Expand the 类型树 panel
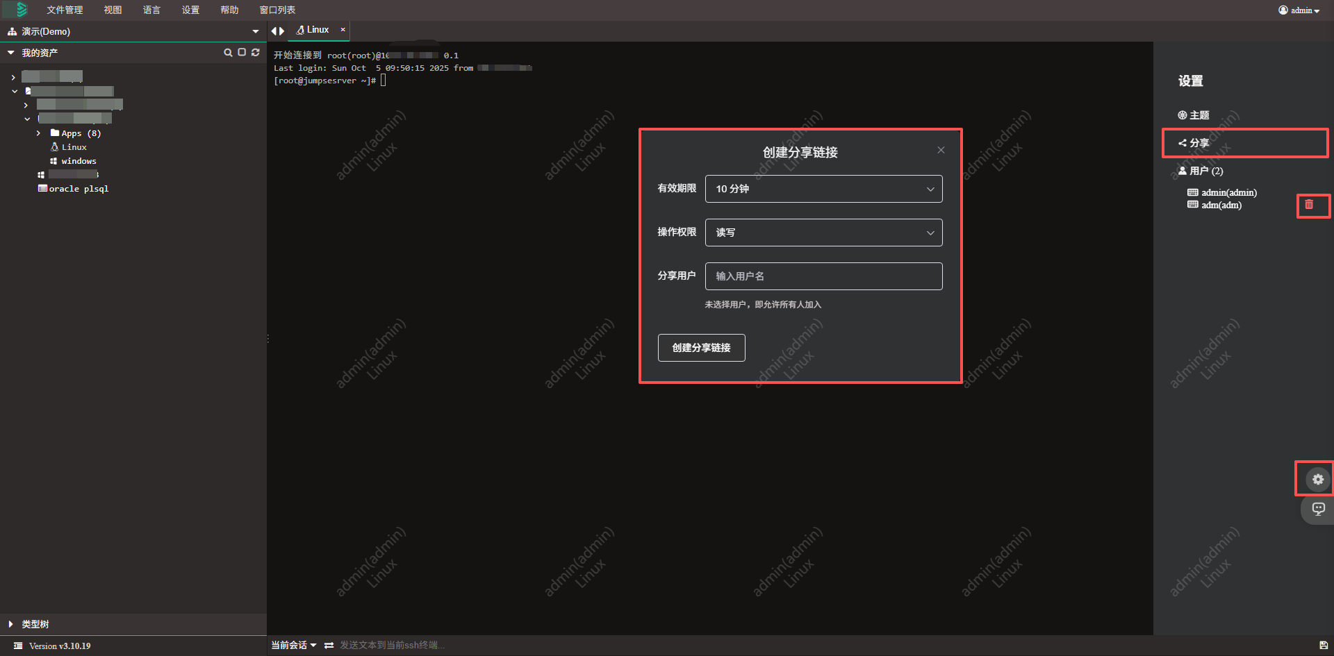Screen dimensions: 1334x656 [x=11, y=624]
